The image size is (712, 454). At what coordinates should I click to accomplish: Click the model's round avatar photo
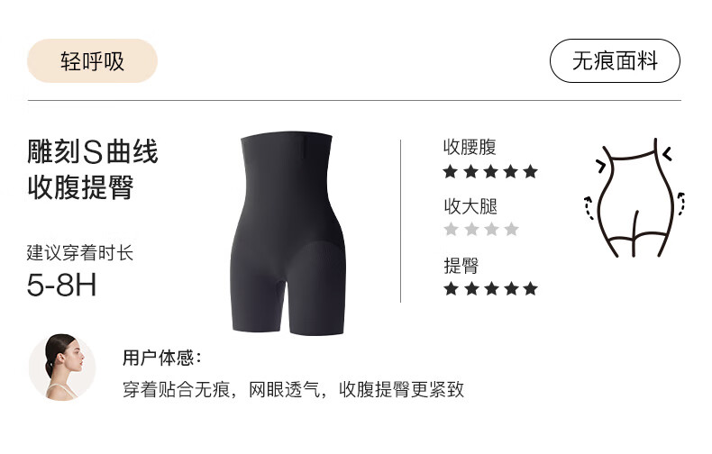62,368
